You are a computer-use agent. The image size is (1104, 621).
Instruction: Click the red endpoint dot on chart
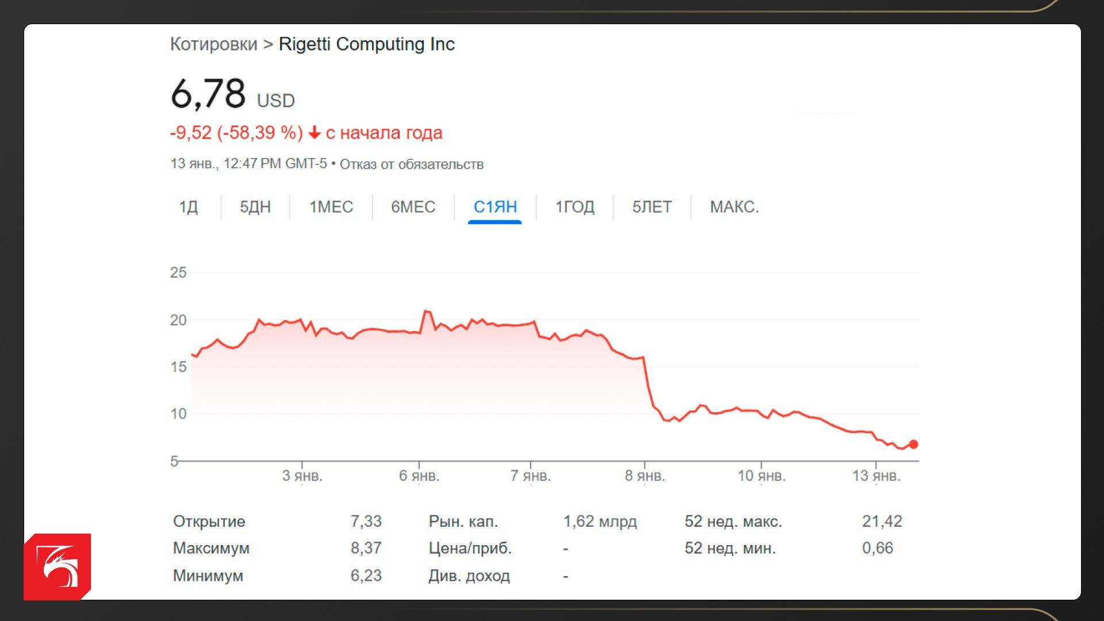click(x=914, y=444)
